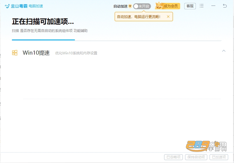Open the 已加速项 list
This screenshot has height=163, width=234.
[x=219, y=157]
